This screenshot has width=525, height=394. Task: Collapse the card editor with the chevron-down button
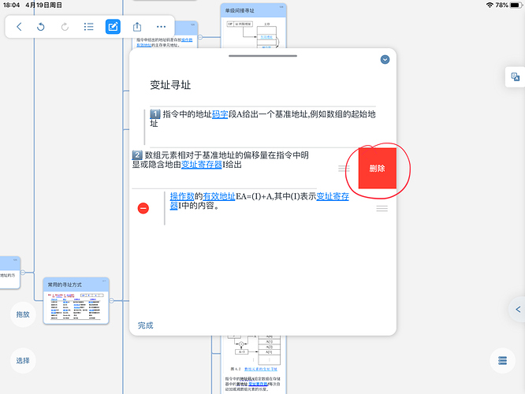point(385,60)
